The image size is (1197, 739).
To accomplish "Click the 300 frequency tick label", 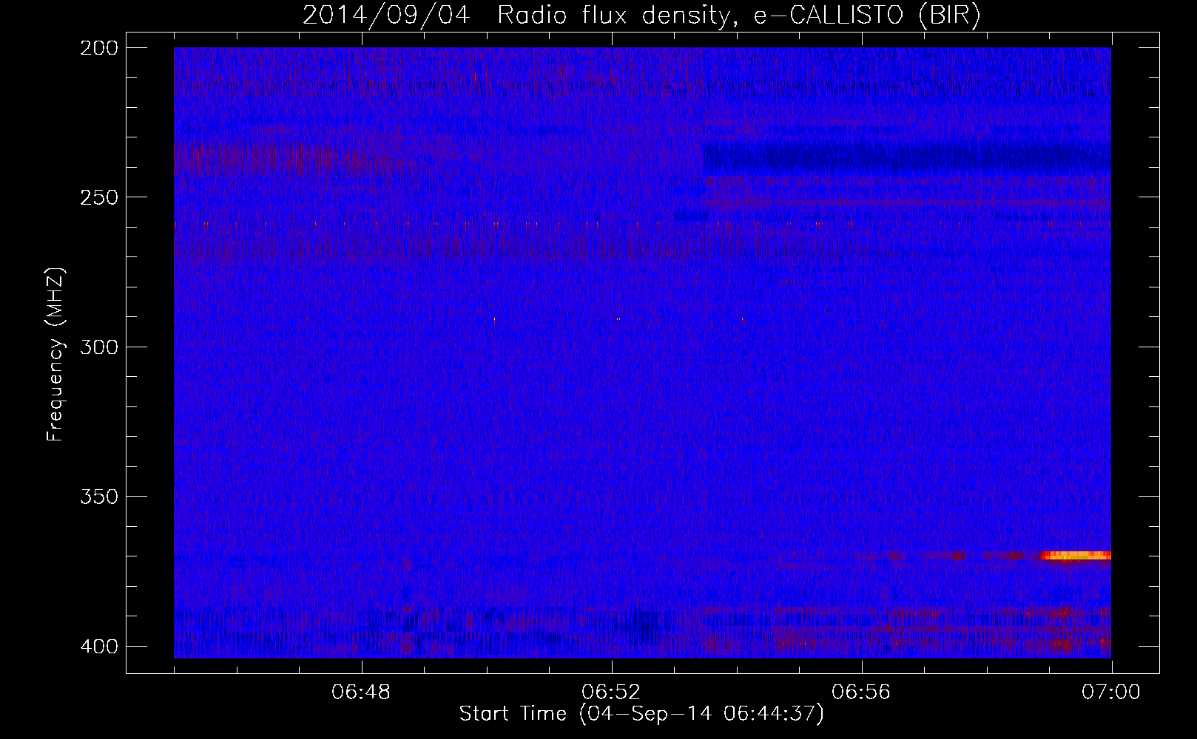I will [98, 347].
